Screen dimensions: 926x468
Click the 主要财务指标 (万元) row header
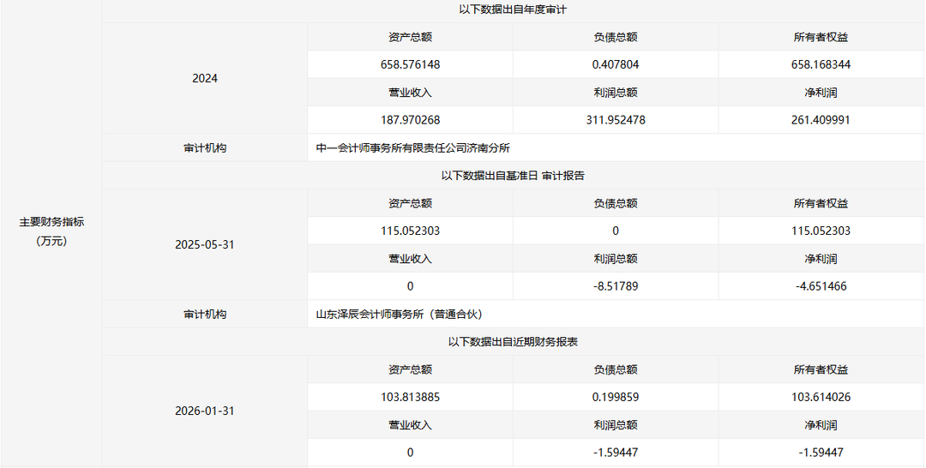click(51, 231)
